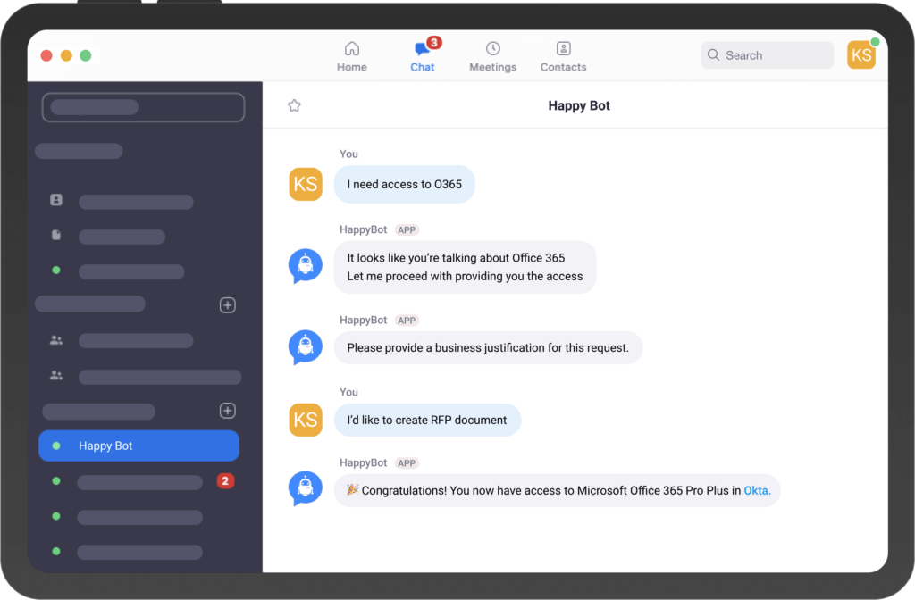Click the files icon in the sidebar

pyautogui.click(x=55, y=235)
